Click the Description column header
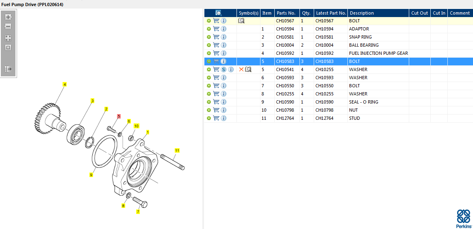Image resolution: width=473 pixels, height=229 pixels. (362, 13)
